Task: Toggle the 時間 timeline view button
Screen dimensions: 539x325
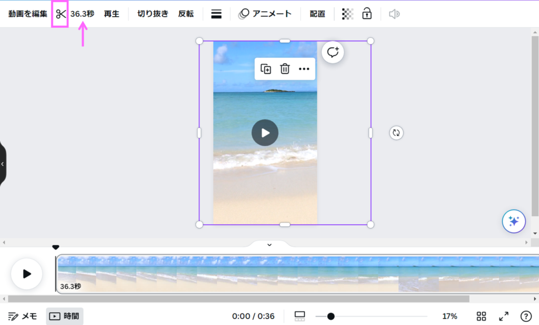Action: pyautogui.click(x=65, y=316)
